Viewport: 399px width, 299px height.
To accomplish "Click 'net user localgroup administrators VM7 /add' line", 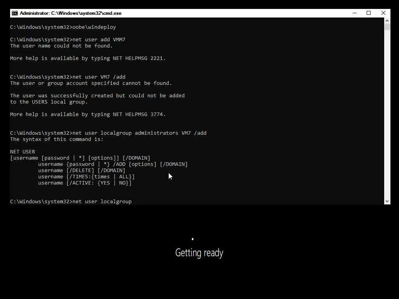I will pyautogui.click(x=108, y=133).
